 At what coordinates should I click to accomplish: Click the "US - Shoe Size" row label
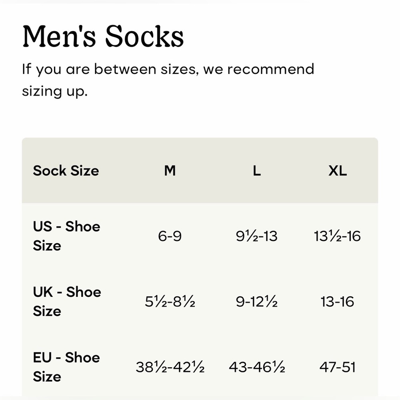(66, 236)
